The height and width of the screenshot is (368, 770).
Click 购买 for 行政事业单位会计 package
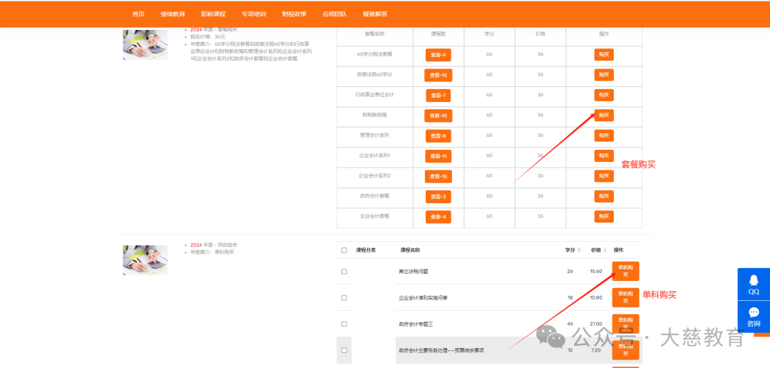603,96
